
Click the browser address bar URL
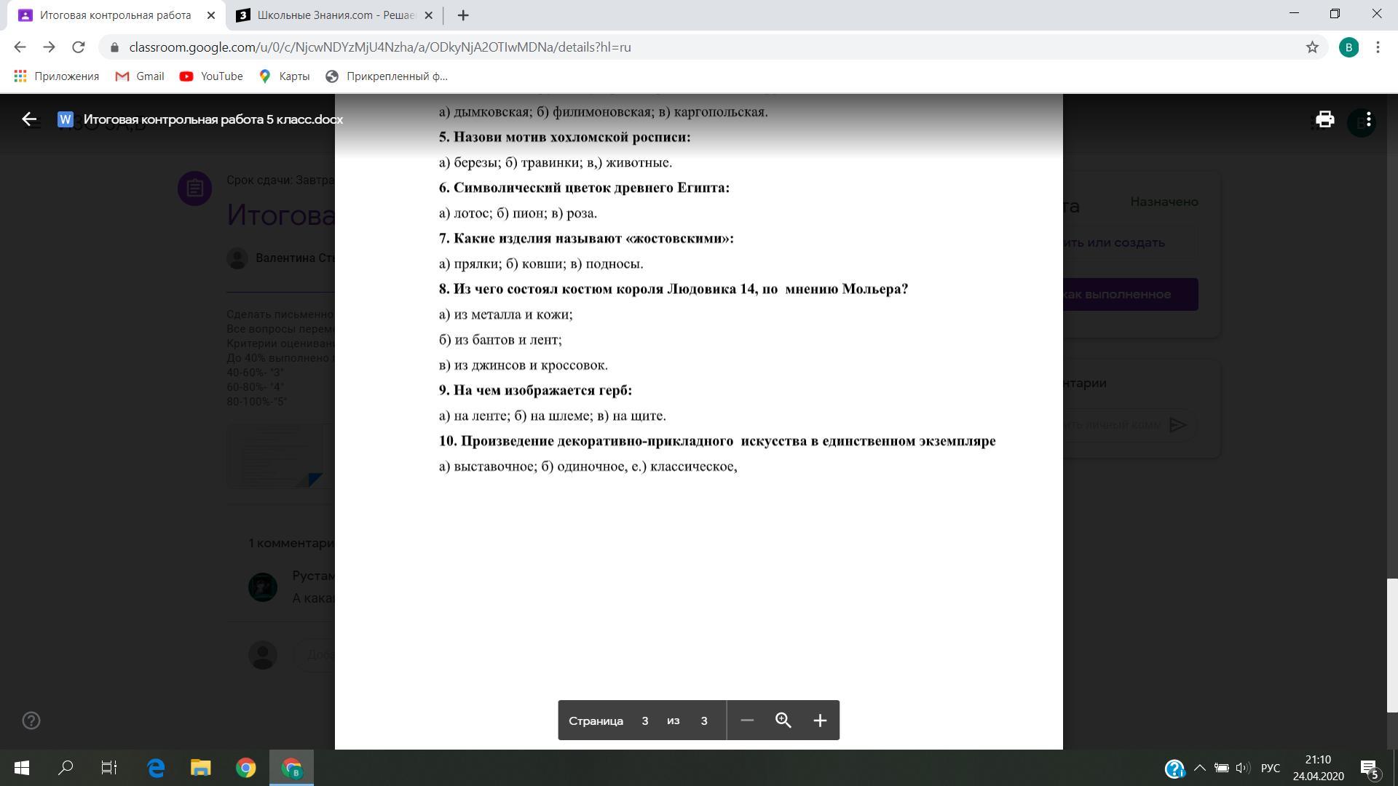379,47
